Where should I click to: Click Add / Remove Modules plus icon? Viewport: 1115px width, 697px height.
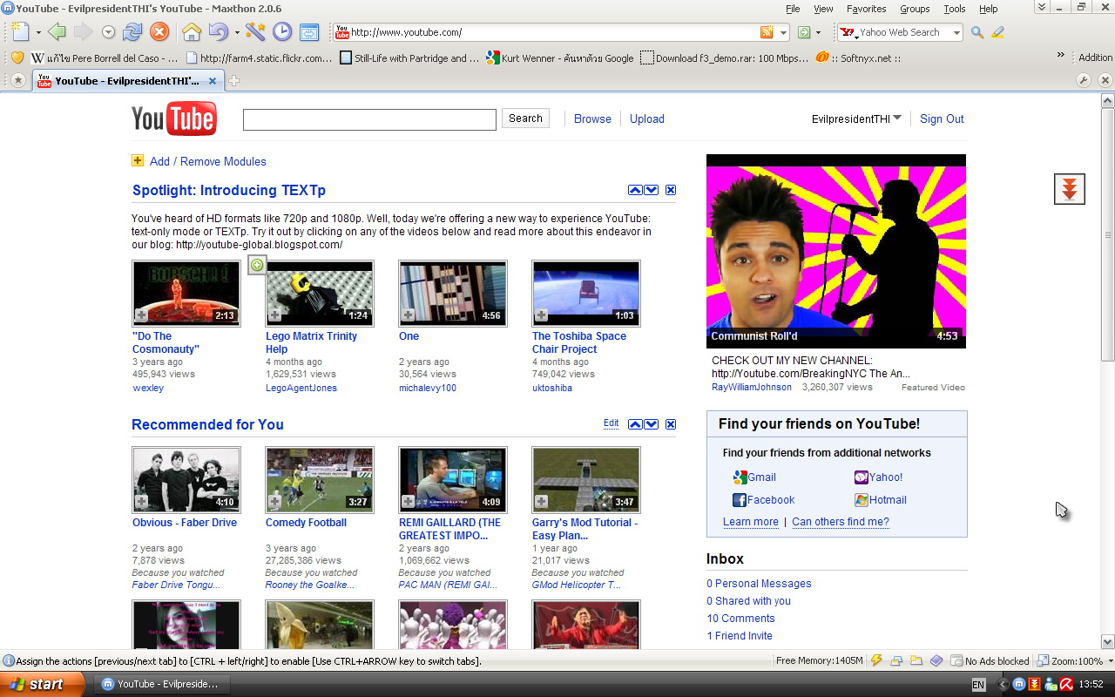[138, 160]
